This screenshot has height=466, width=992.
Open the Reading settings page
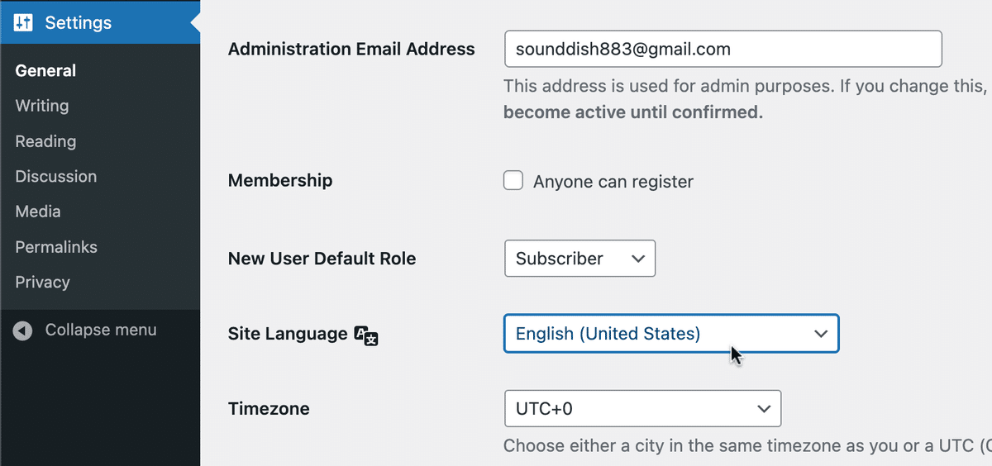pyautogui.click(x=45, y=141)
